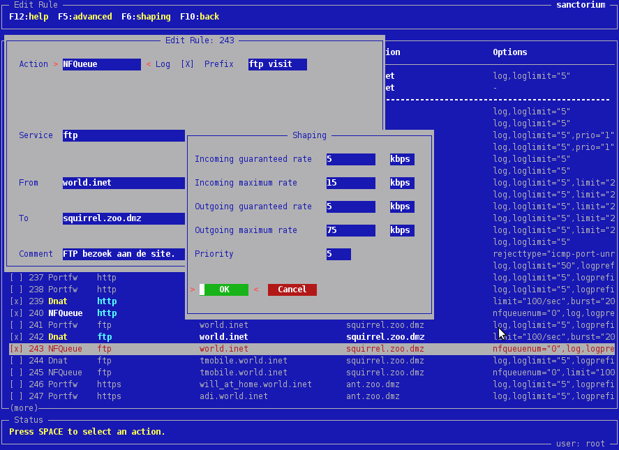Change outgoing maximum rate kbps unit
Image resolution: width=619 pixels, height=450 pixels.
point(401,230)
